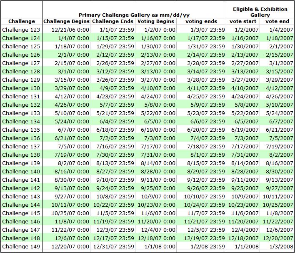Viewport: 295px width, 253px height.
Task: Select 'Primary Challenge Gallery as mm/dd/yy' heading
Action: pyautogui.click(x=134, y=15)
